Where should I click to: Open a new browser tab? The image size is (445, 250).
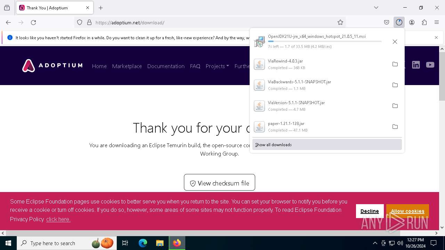(x=101, y=8)
